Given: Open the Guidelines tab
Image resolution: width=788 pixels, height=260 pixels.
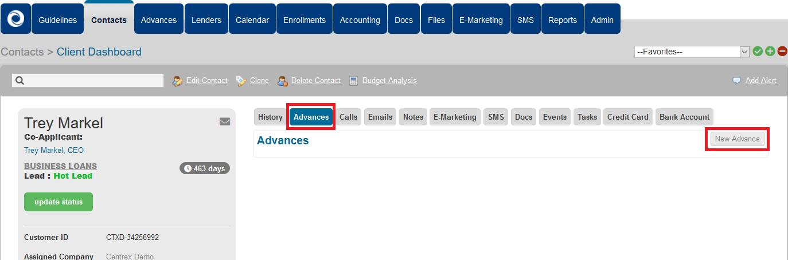Looking at the screenshot, I should [57, 19].
